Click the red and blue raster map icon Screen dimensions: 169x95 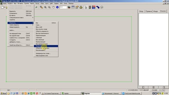tap(94, 7)
